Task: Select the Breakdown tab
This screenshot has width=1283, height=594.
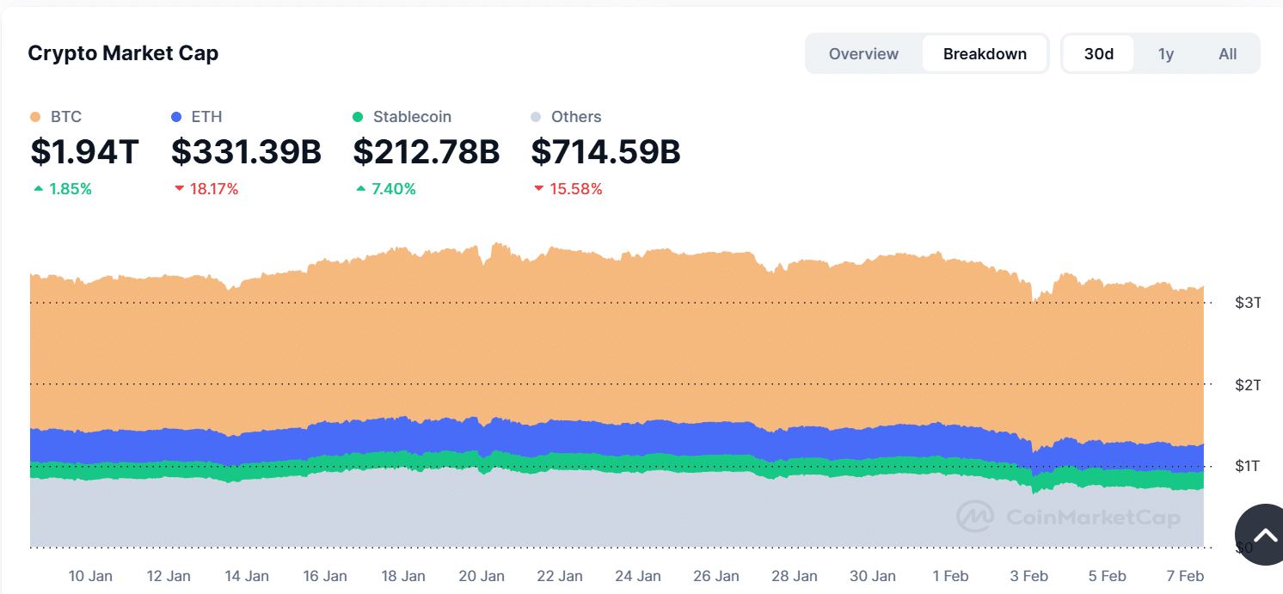Action: click(985, 54)
